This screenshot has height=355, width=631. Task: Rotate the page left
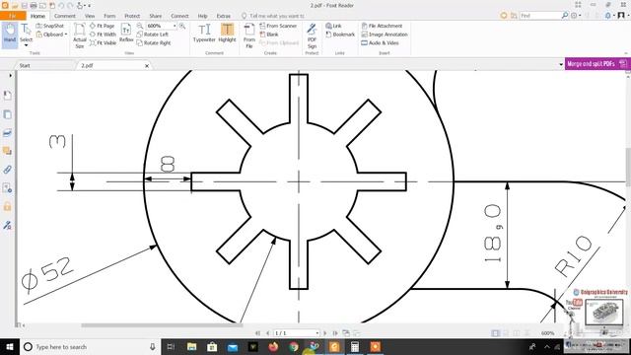153,35
